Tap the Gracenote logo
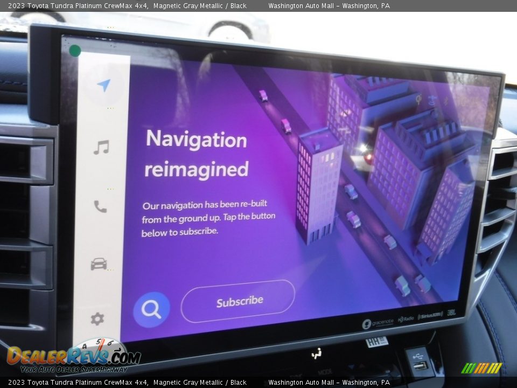This screenshot has height=388, width=517. point(378,323)
